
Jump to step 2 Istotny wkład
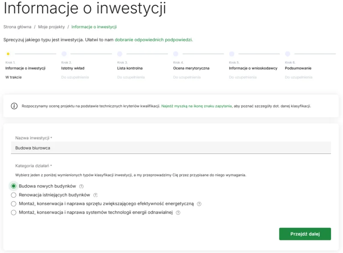tap(73, 68)
